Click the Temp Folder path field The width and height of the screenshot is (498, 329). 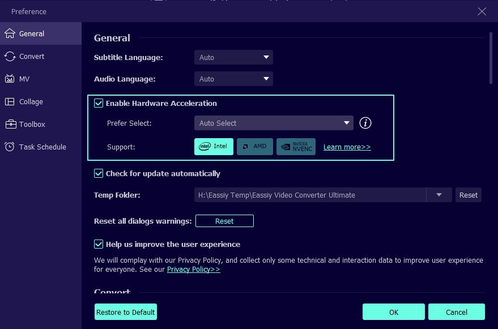310,195
